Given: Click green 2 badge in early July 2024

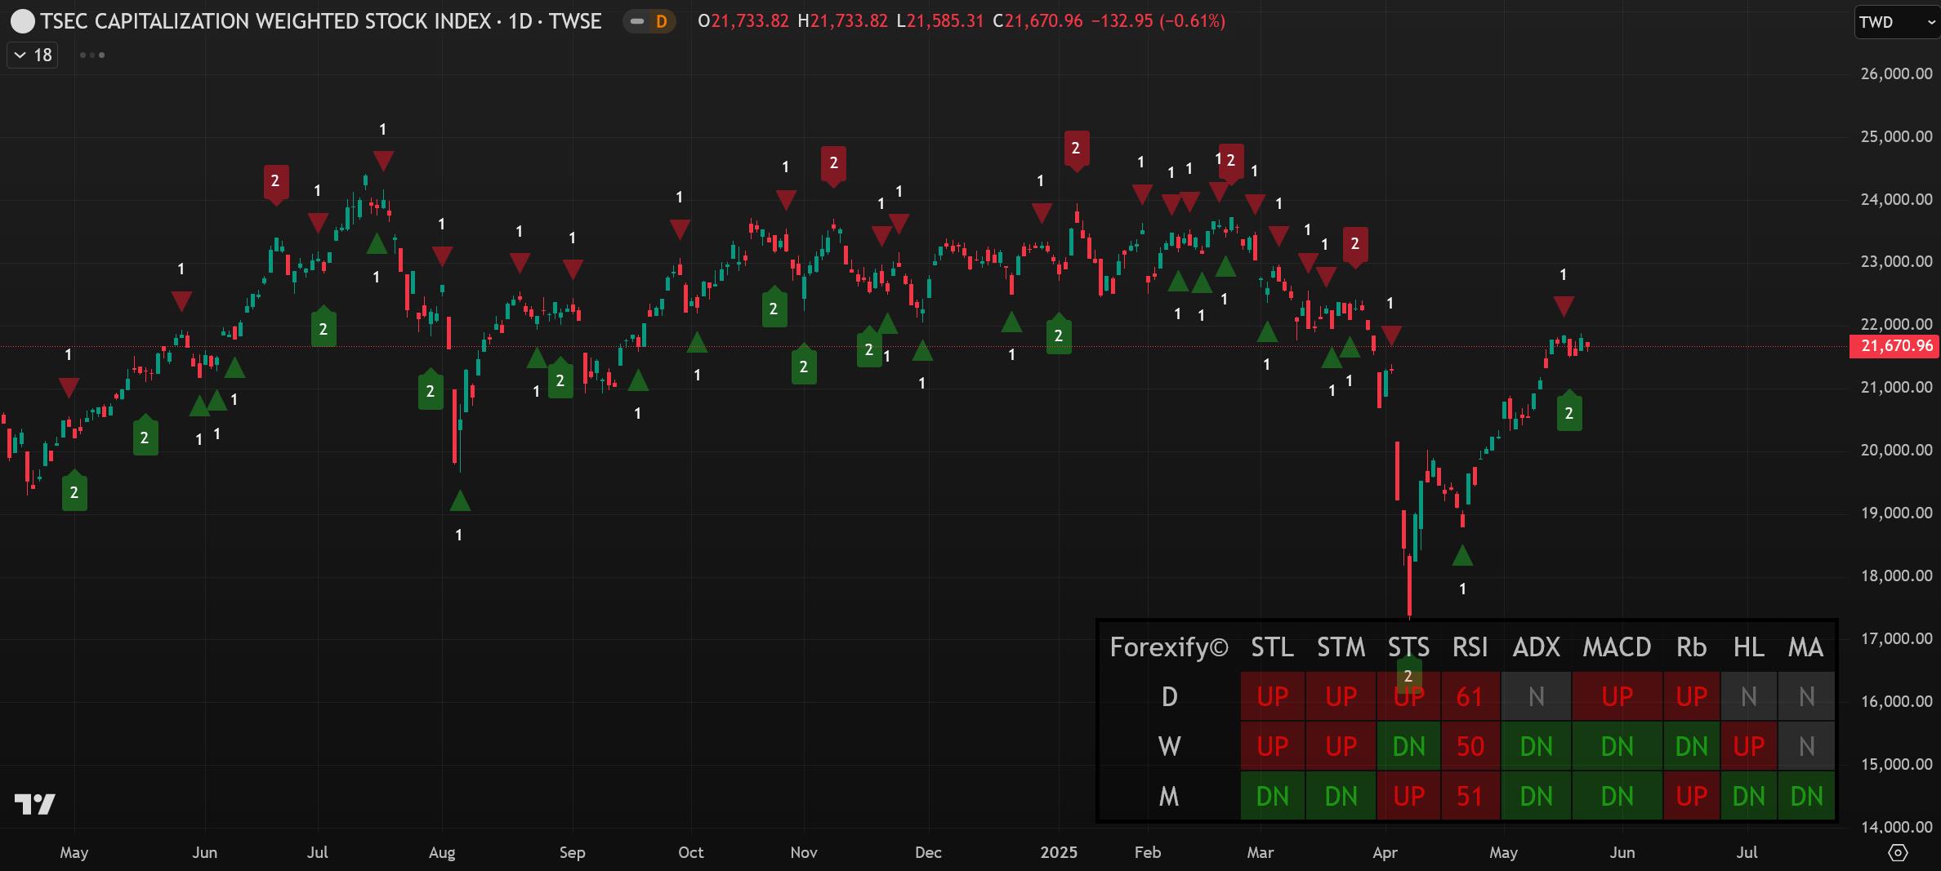Looking at the screenshot, I should (x=323, y=327).
